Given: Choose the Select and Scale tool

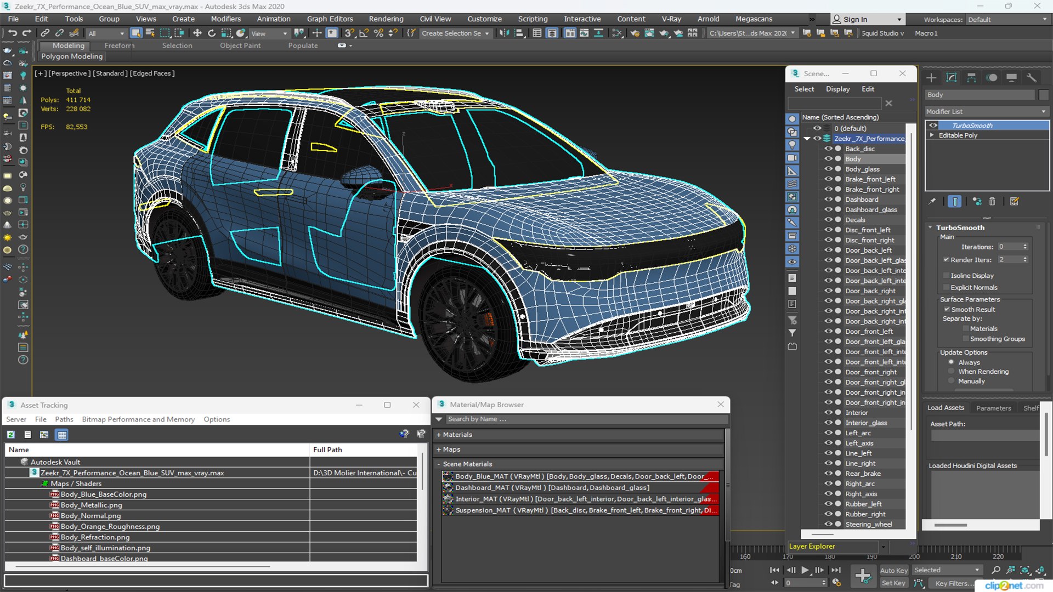Looking at the screenshot, I should 226,33.
